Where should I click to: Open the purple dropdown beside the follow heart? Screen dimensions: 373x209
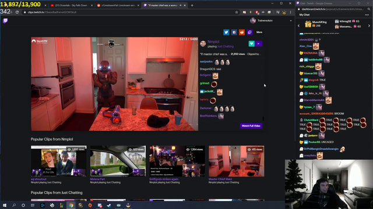coord(259,44)
